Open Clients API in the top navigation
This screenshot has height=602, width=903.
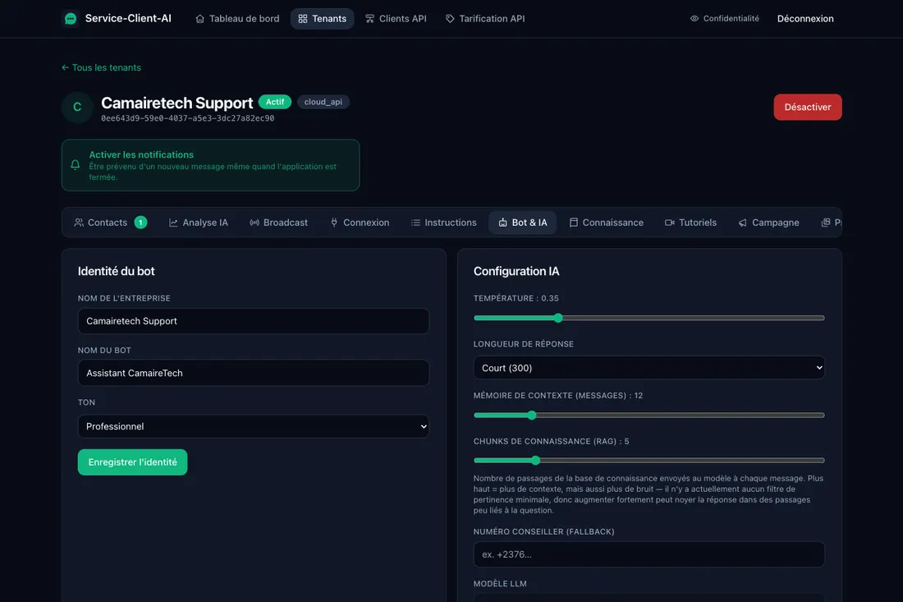[396, 19]
